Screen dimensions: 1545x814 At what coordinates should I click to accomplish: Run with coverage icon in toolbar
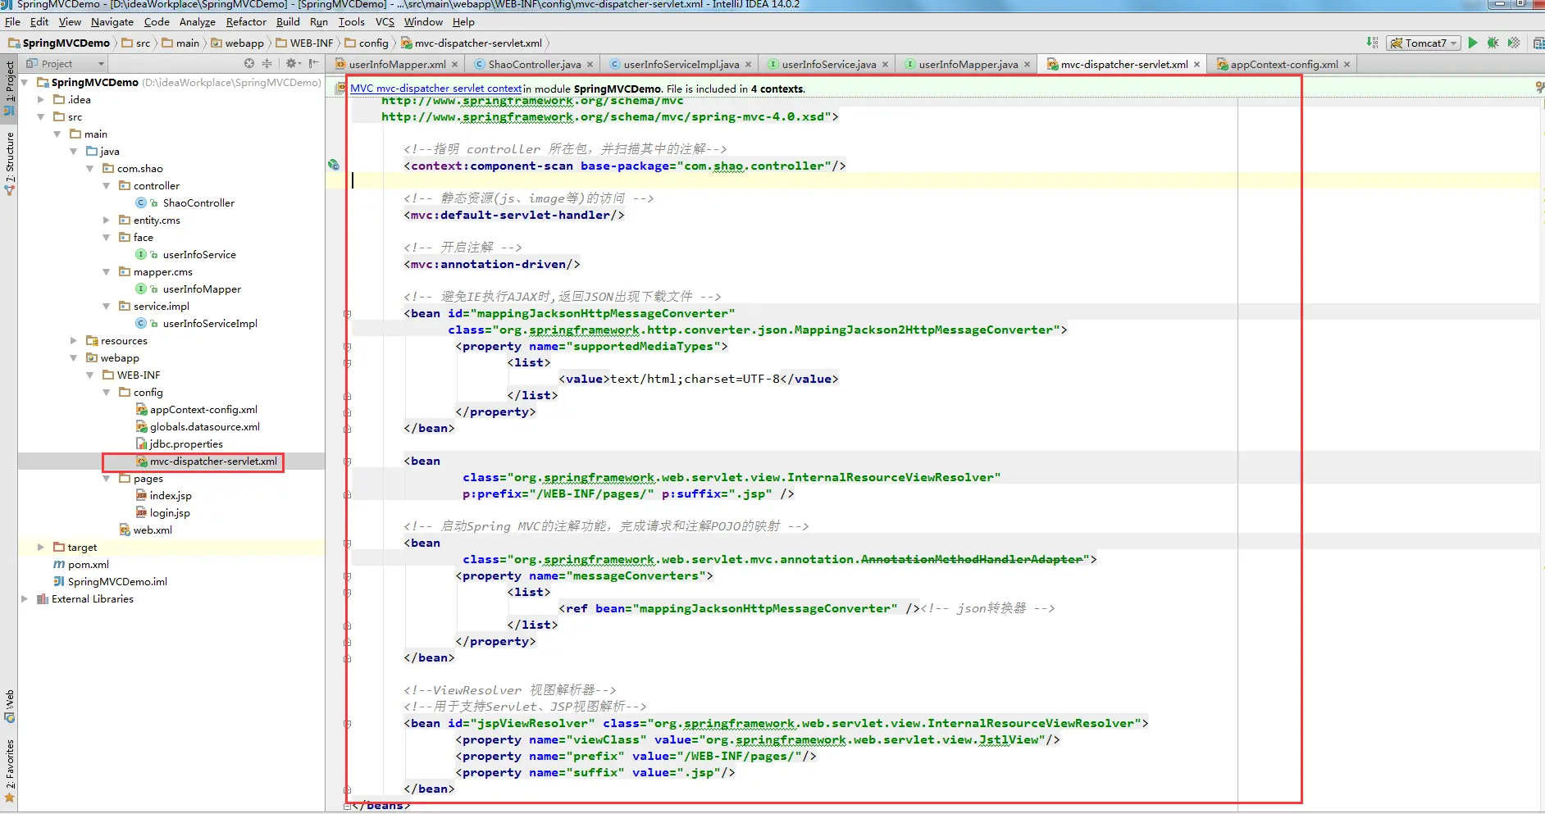click(1514, 43)
